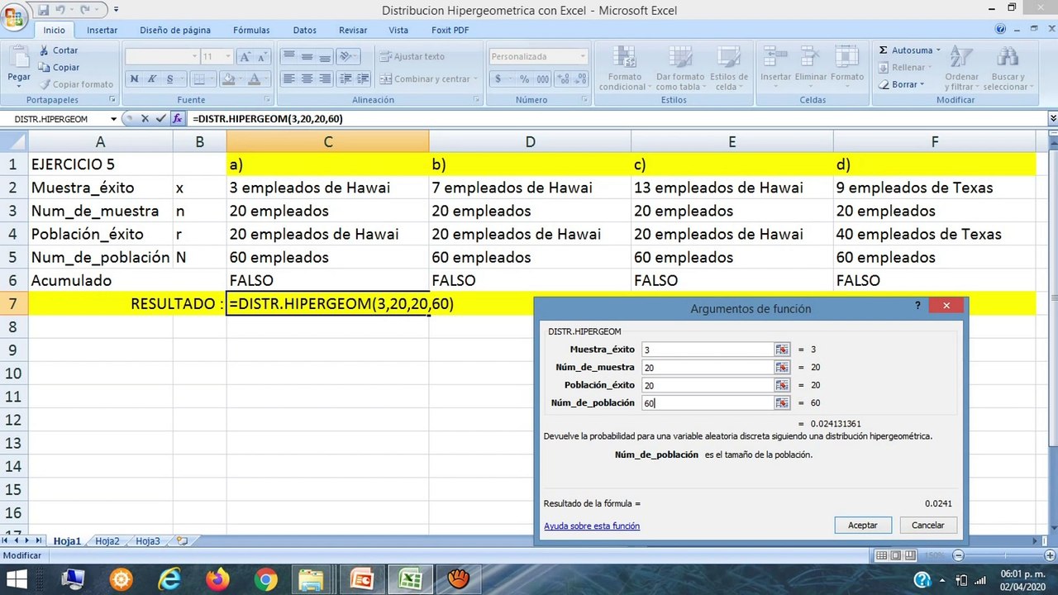Open the Ayuda sobre esta función link

[592, 526]
